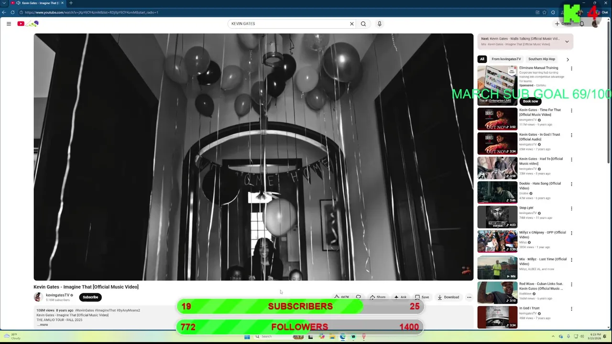Open Stop Lyin' video thumbnail

click(497, 217)
